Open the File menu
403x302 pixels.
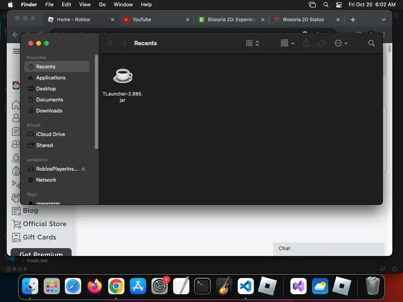coord(49,5)
